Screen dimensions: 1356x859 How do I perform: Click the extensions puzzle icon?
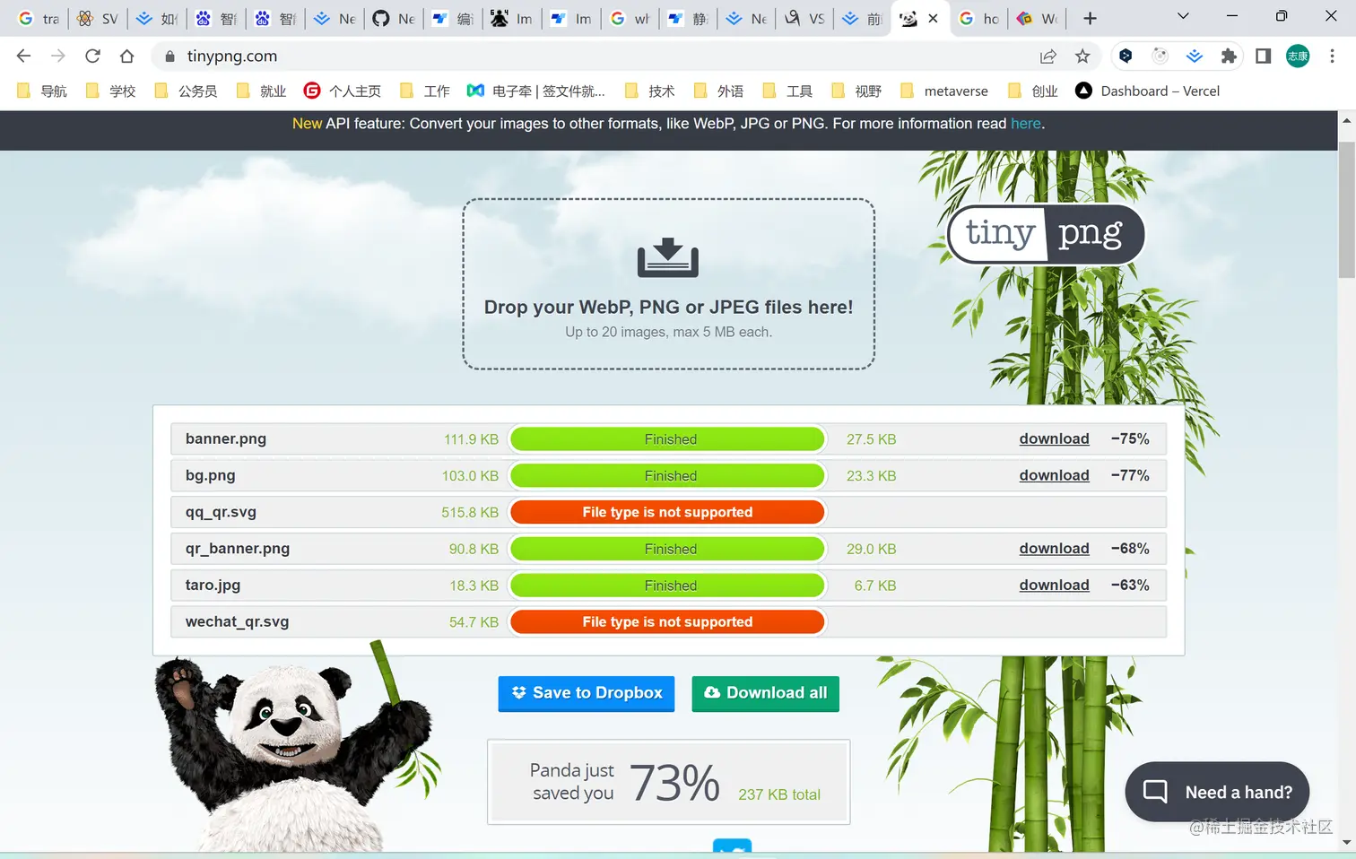[1230, 56]
